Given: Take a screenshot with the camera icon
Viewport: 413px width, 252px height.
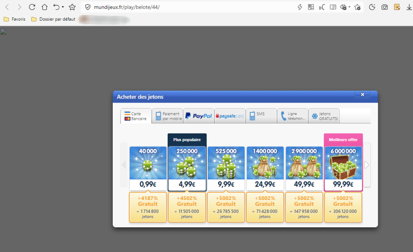Looking at the screenshot, I should tap(385, 7).
